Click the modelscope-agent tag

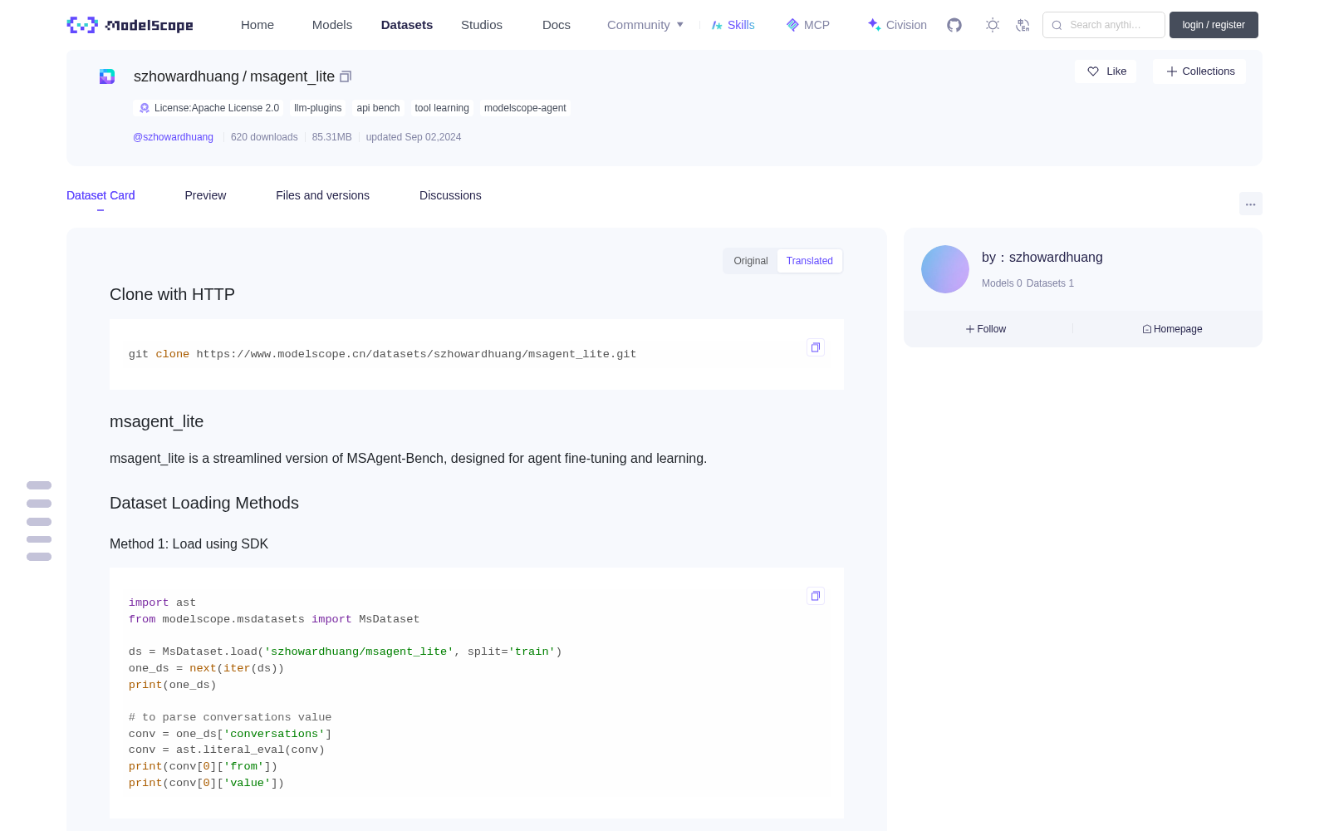point(525,108)
